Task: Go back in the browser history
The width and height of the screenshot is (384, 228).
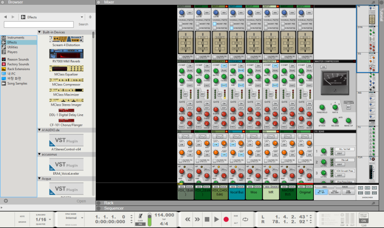Action: pos(5,17)
